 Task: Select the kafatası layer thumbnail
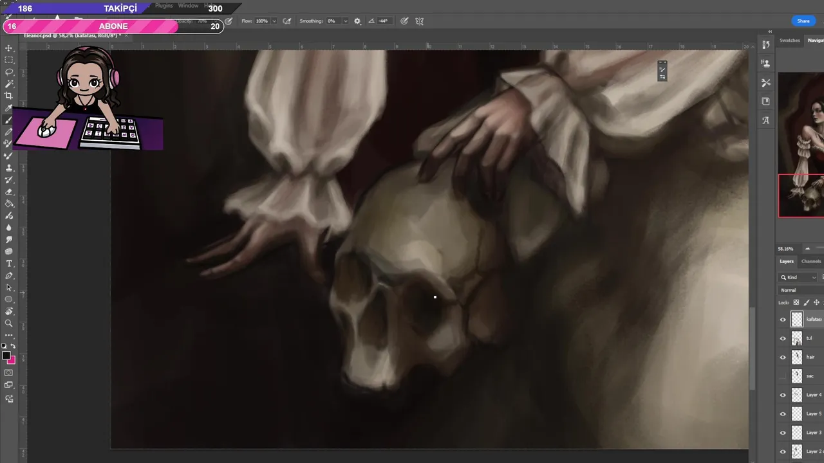point(797,319)
